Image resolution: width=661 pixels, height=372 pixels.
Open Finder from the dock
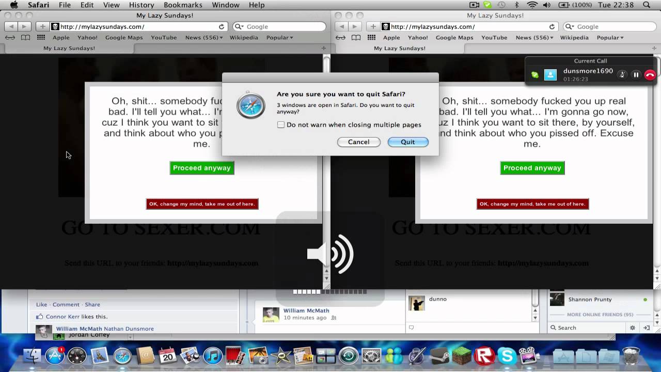click(33, 356)
